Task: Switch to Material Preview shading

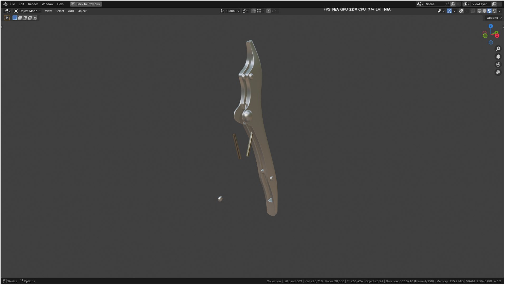Action: click(489, 11)
